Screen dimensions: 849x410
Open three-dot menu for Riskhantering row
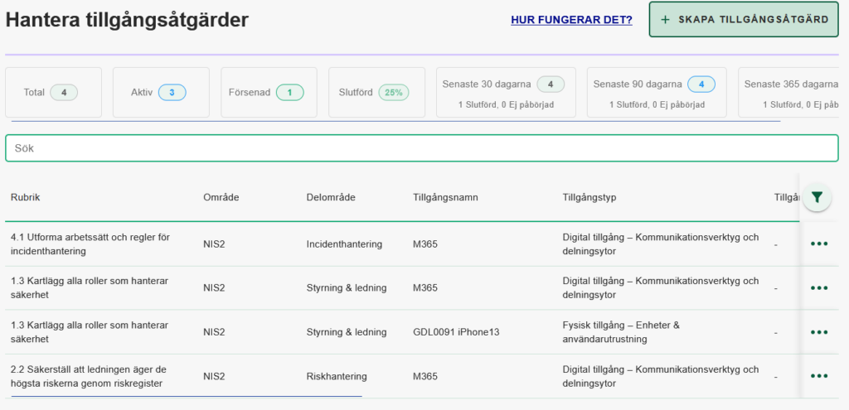coord(819,376)
